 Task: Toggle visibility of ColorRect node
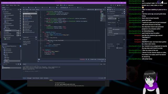(20, 39)
